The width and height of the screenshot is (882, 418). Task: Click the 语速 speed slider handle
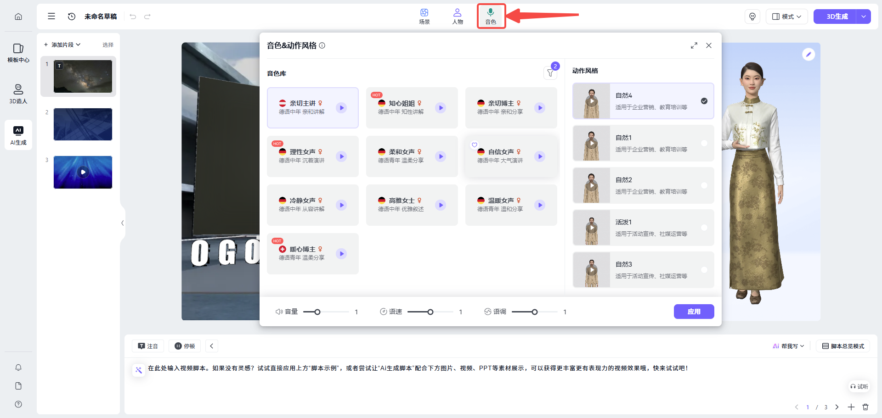(430, 312)
